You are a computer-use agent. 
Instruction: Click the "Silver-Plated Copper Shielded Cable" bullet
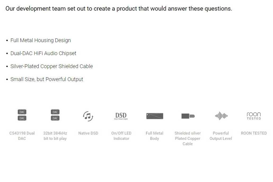pyautogui.click(x=51, y=66)
